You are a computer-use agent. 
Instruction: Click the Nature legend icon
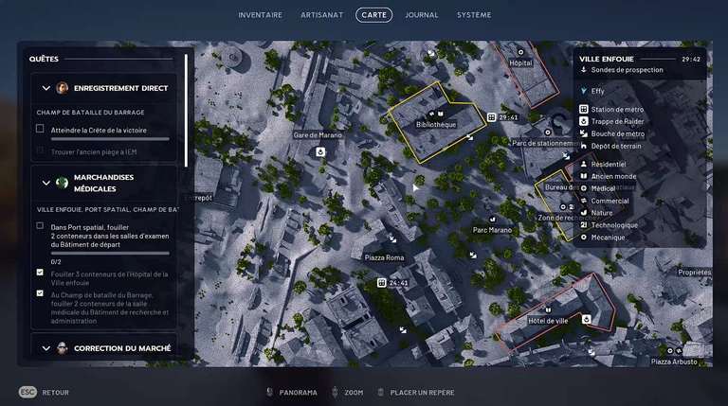point(584,213)
